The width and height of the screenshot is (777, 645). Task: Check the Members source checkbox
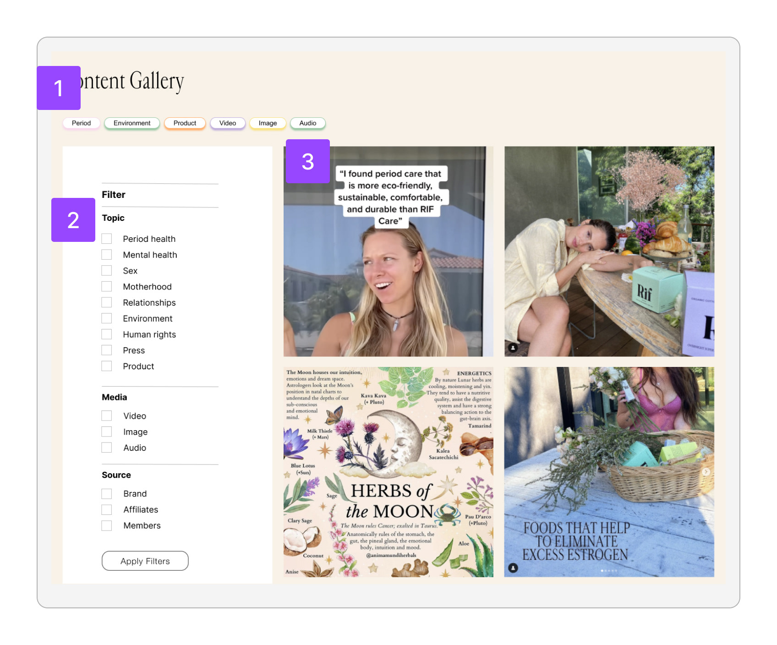click(107, 525)
